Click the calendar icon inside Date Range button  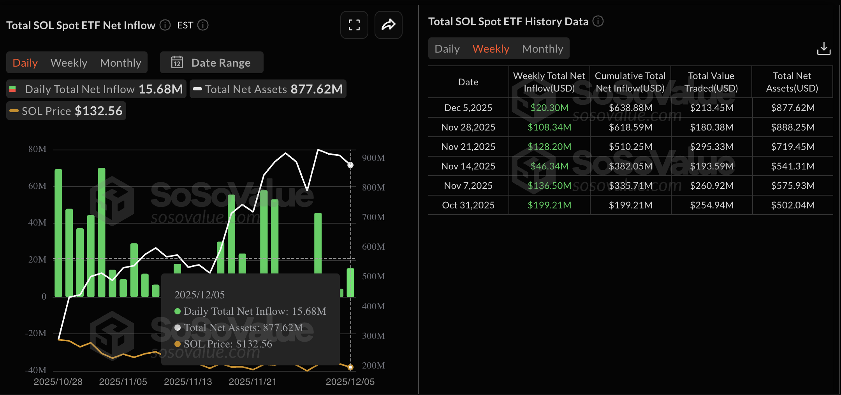coord(177,62)
